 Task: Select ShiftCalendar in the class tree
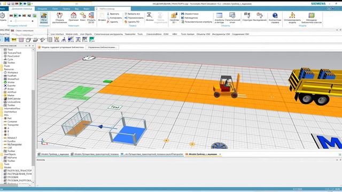pos(14,99)
